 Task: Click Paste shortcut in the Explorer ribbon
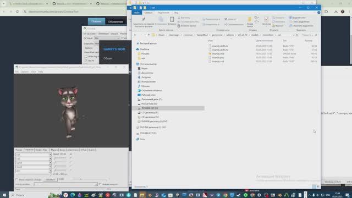[186, 26]
